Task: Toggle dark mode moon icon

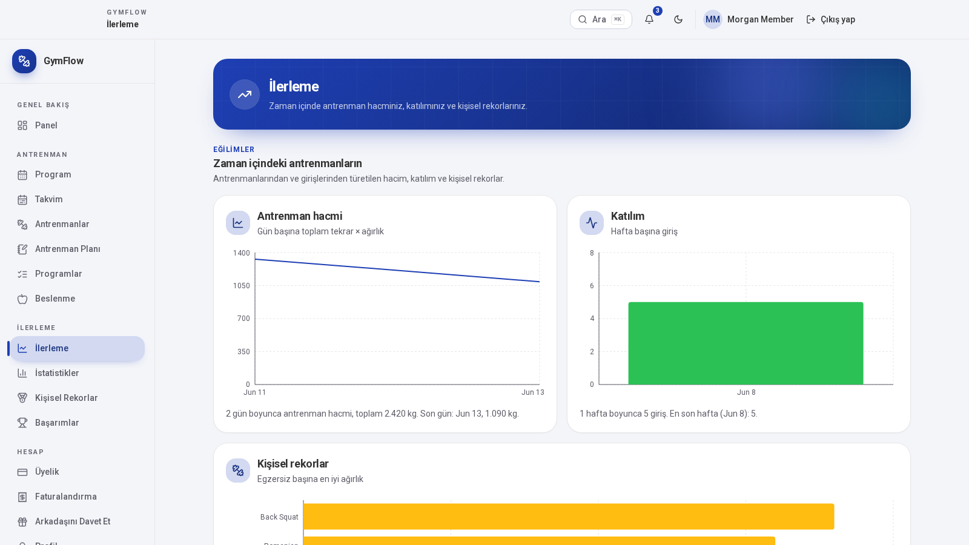Action: point(678,19)
